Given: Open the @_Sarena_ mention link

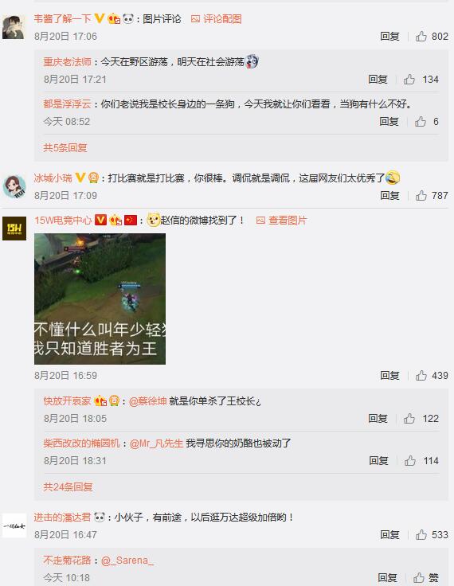Looking at the screenshot, I should coord(127,561).
